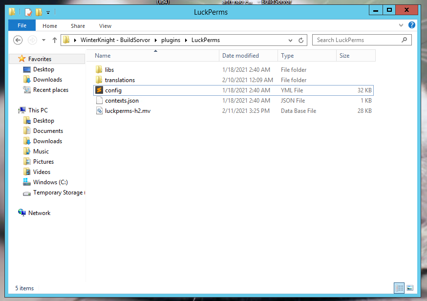
Task: Sort files by Date modified column
Action: pos(240,56)
